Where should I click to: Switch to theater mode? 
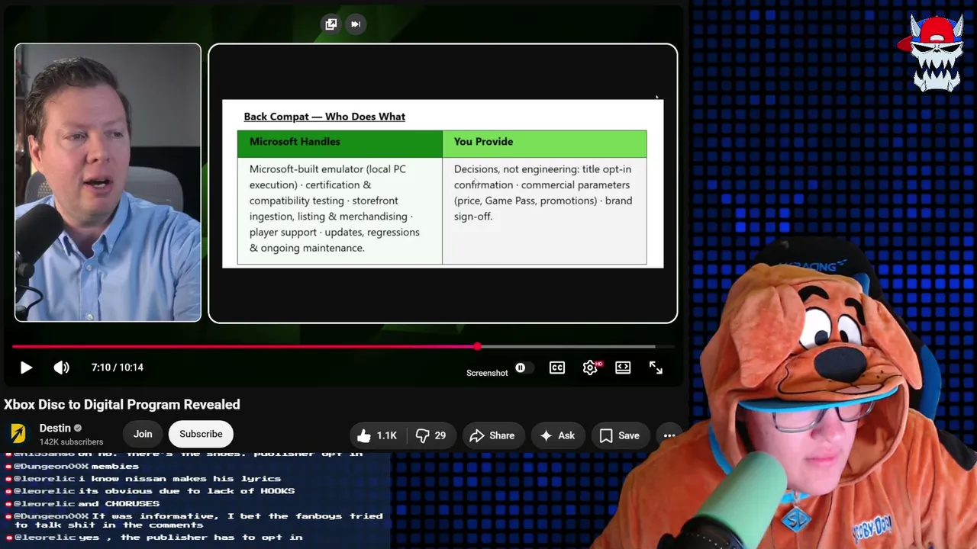[623, 368]
